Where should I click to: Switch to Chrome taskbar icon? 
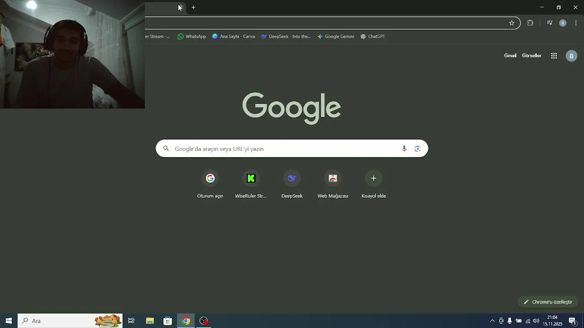point(186,321)
